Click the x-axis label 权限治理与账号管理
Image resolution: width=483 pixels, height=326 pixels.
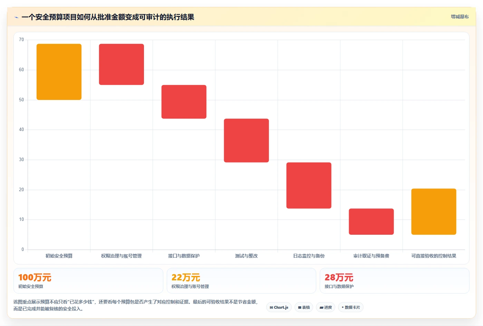point(122,256)
